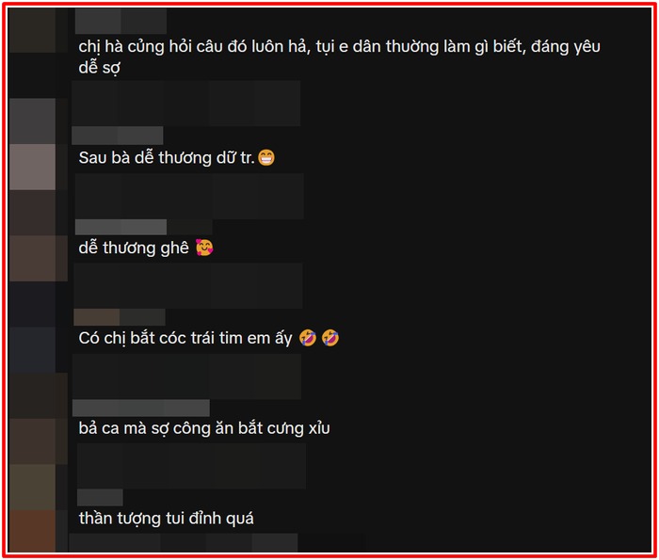
Task: Open blurred username above 'Sau bà dễ thương'
Action: 118,136
